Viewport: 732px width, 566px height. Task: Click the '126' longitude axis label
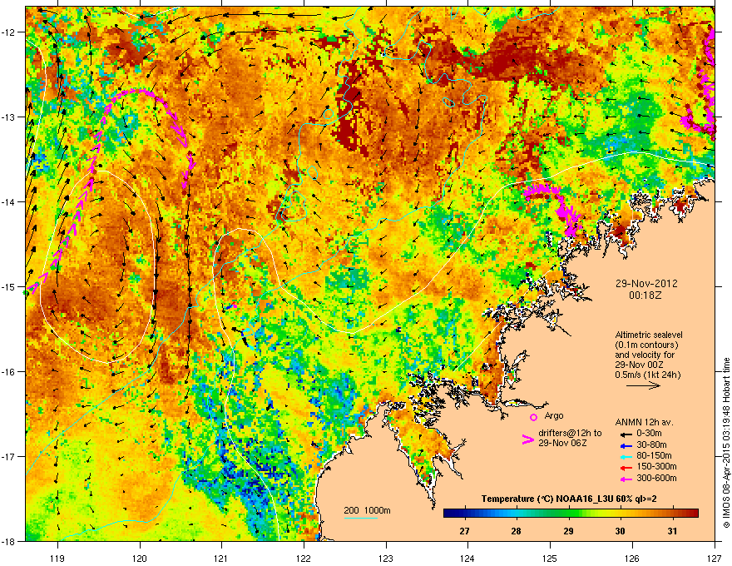point(632,558)
